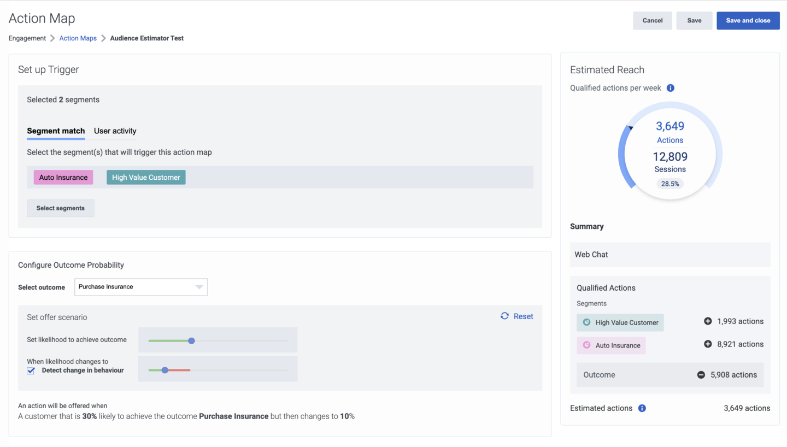Select the Segment match tab
787x447 pixels.
(x=56, y=131)
